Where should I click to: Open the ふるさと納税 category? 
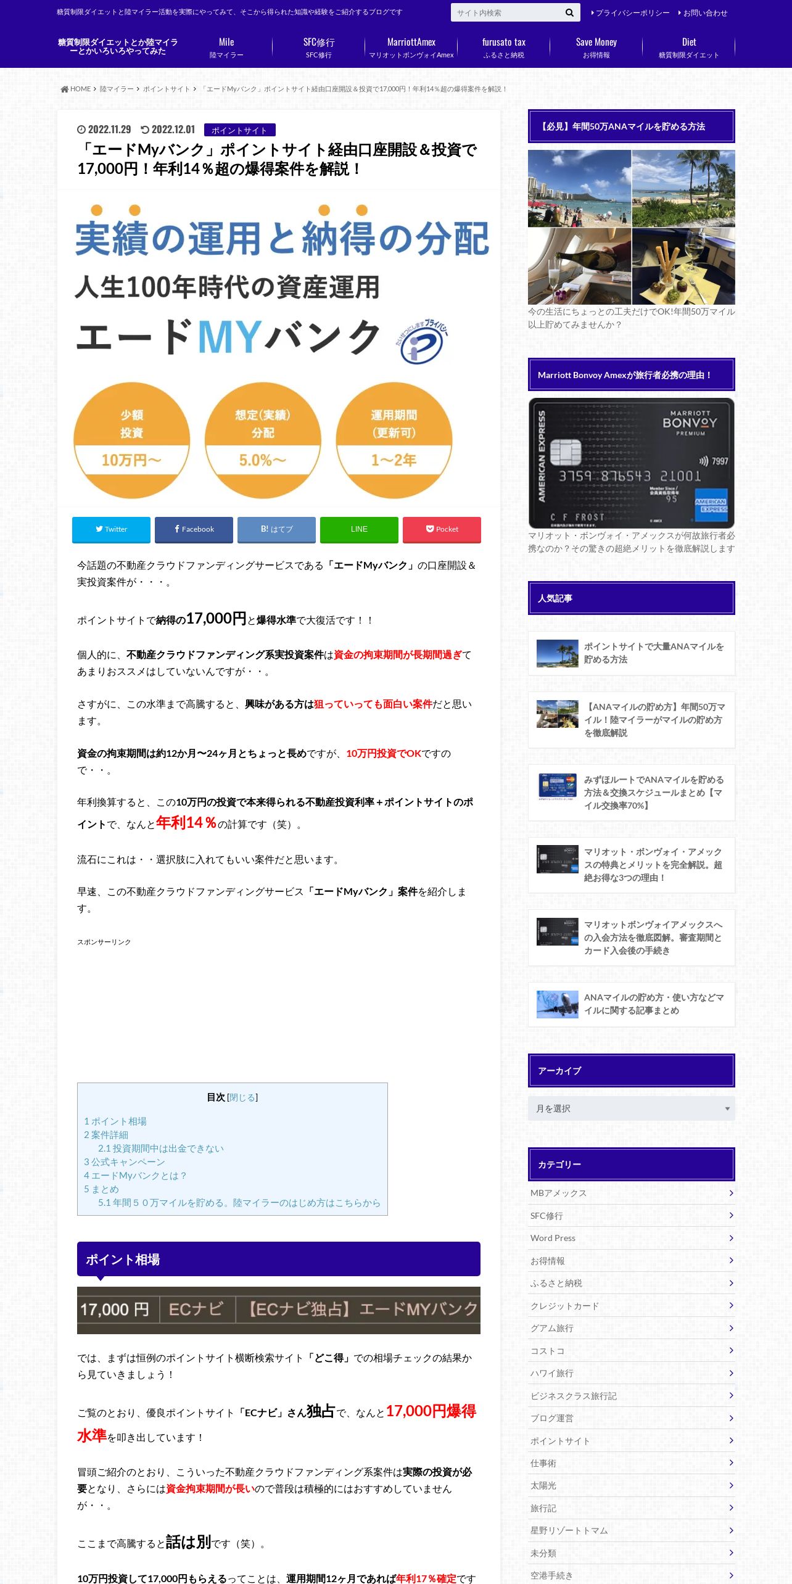[x=631, y=1283]
